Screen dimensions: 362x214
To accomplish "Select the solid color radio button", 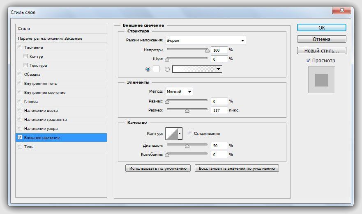I will click(148, 69).
